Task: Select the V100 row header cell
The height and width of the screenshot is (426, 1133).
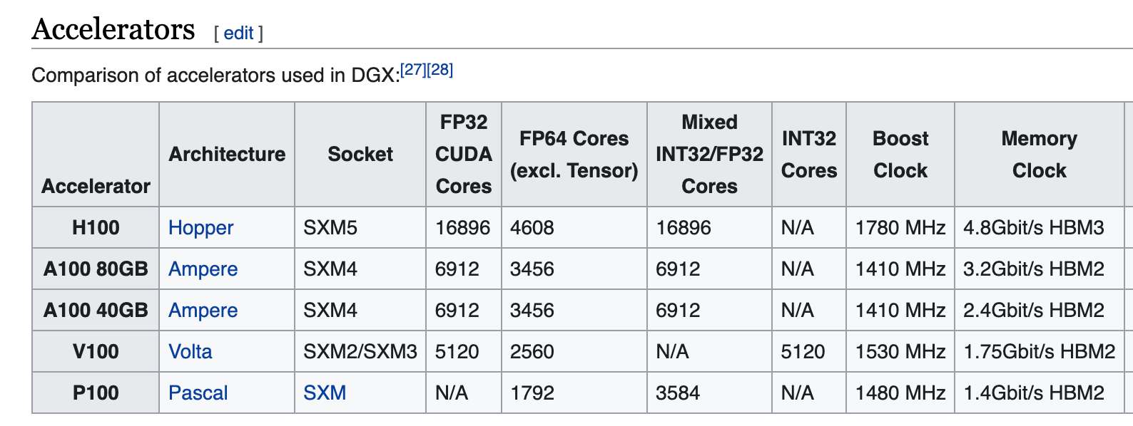Action: point(96,352)
